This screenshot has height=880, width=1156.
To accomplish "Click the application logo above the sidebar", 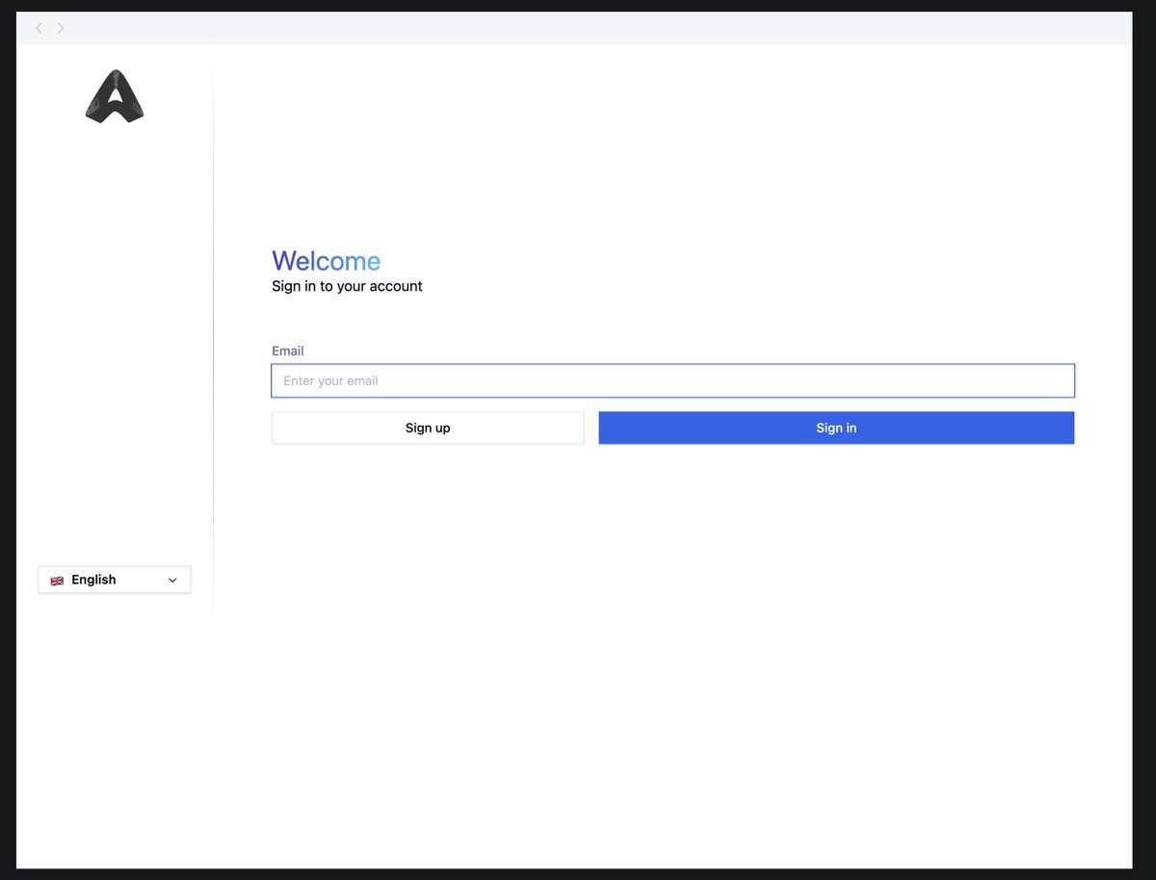I will coord(115,94).
